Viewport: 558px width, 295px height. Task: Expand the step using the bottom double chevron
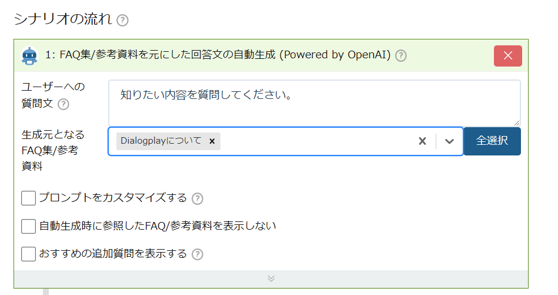[x=271, y=279]
